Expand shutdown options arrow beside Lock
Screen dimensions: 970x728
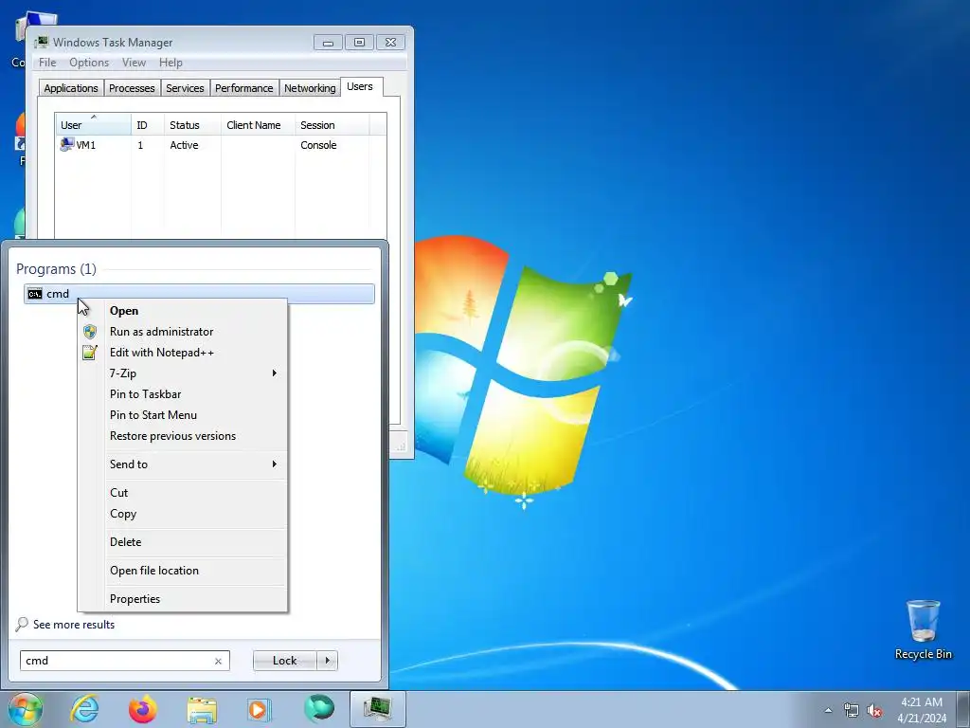[x=327, y=661]
